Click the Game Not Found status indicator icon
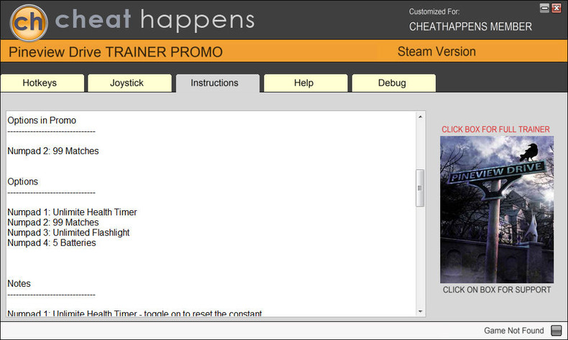 [x=556, y=330]
